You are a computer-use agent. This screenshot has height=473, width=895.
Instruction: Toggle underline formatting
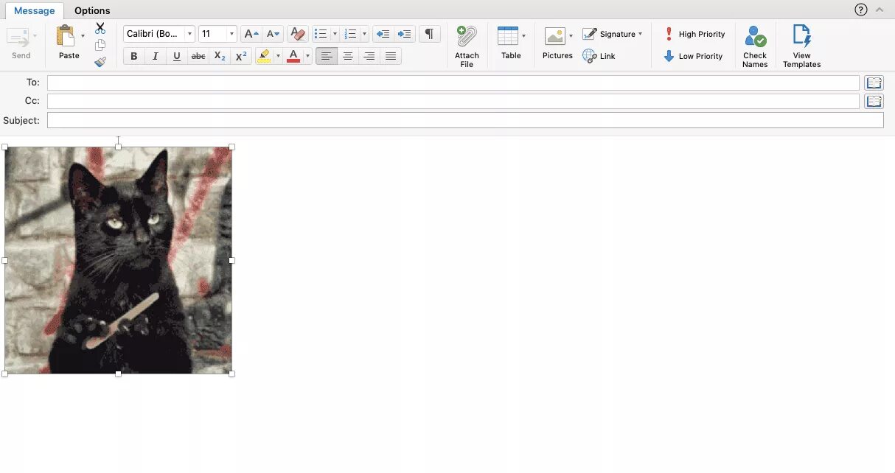pos(176,56)
